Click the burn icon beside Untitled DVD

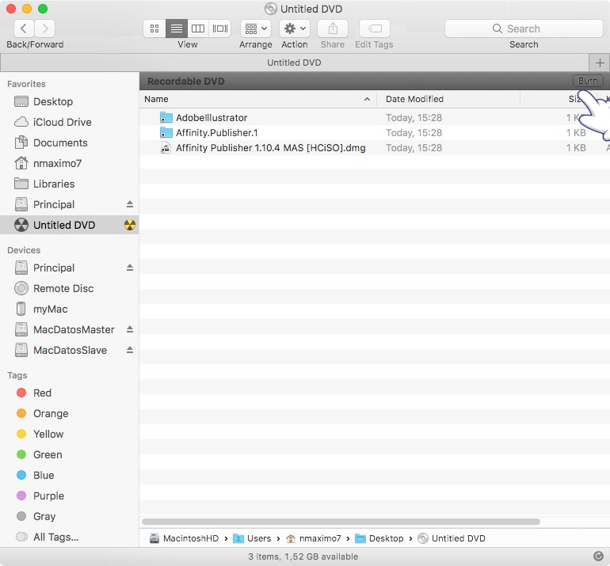[130, 225]
